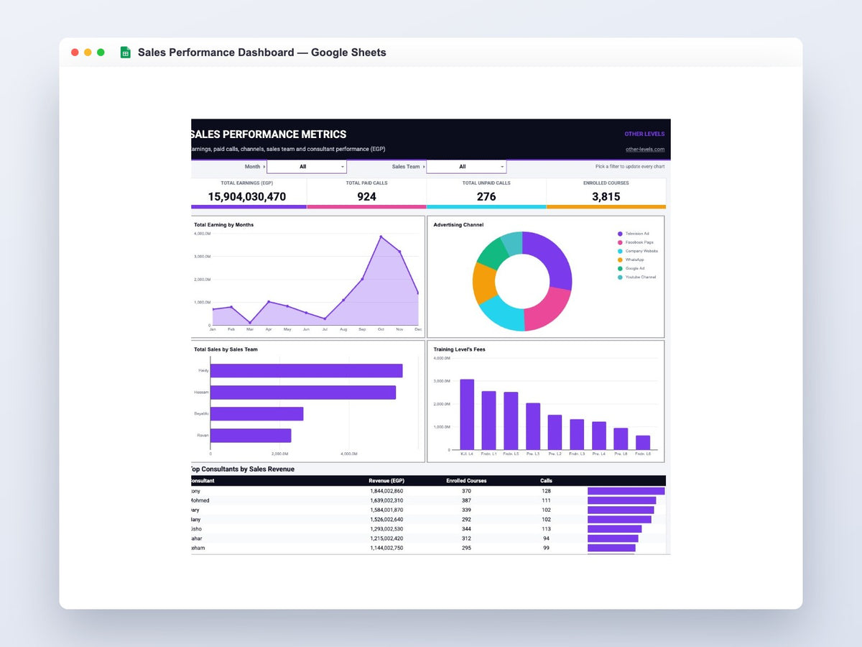
Task: Select the Google Ad legend swatch
Action: click(620, 268)
